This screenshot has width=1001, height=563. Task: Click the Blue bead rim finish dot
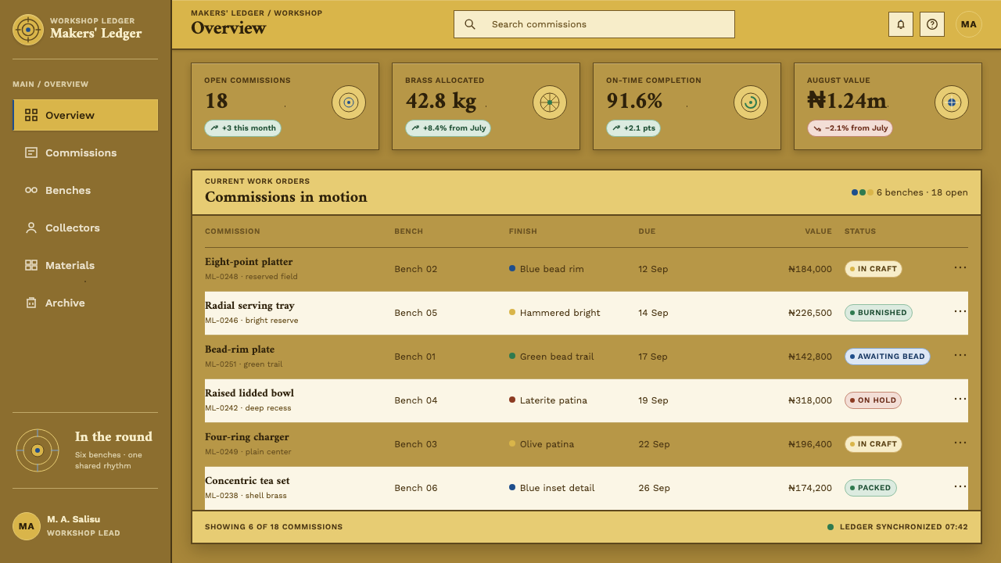(x=512, y=268)
